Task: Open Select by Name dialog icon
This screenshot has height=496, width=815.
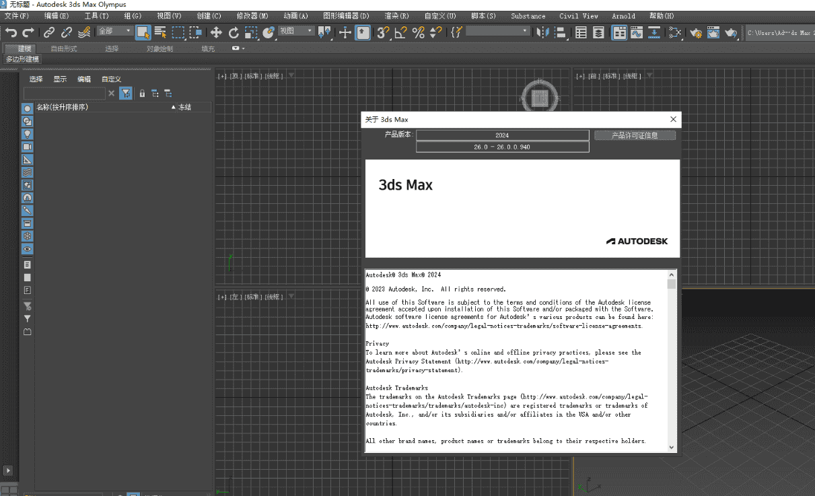Action: (160, 32)
